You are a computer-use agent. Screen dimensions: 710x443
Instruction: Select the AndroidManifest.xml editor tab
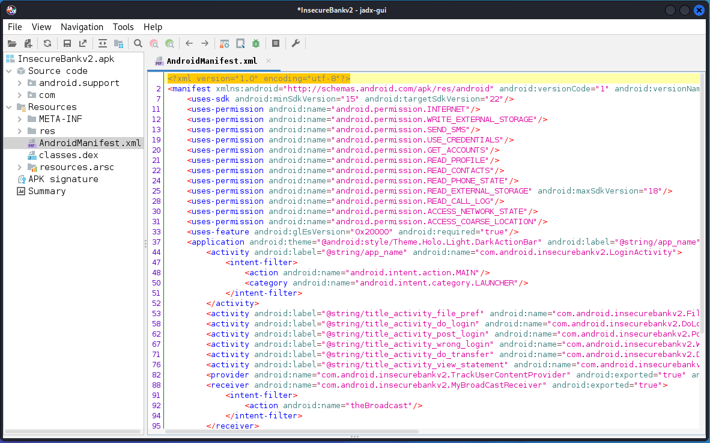211,61
